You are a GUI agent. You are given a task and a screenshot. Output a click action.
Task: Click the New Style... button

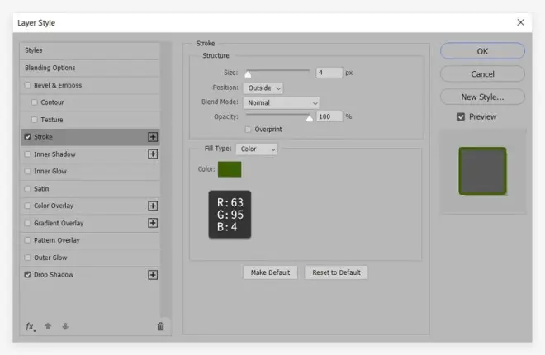482,97
